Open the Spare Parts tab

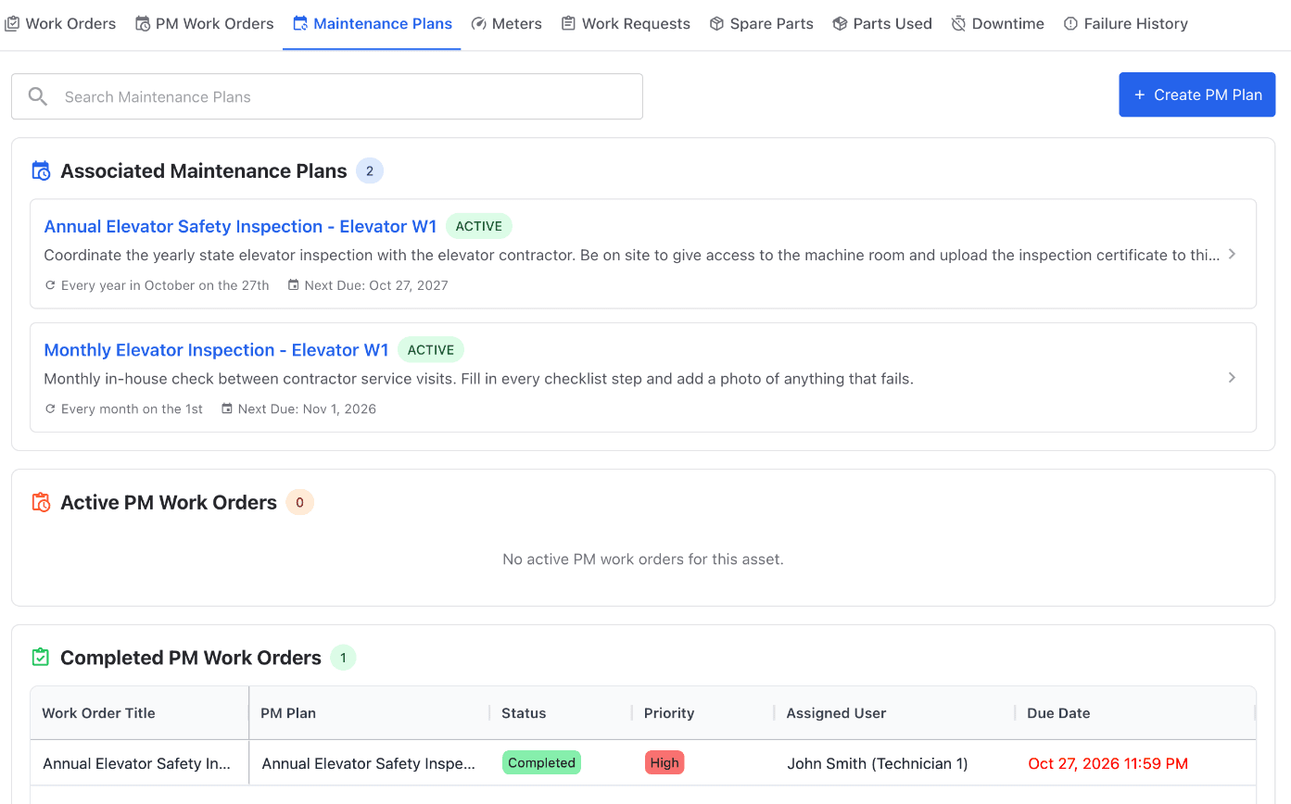761,24
